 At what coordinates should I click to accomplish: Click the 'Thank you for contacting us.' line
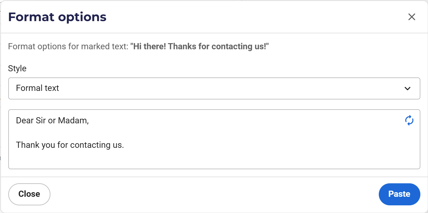pyautogui.click(x=70, y=145)
